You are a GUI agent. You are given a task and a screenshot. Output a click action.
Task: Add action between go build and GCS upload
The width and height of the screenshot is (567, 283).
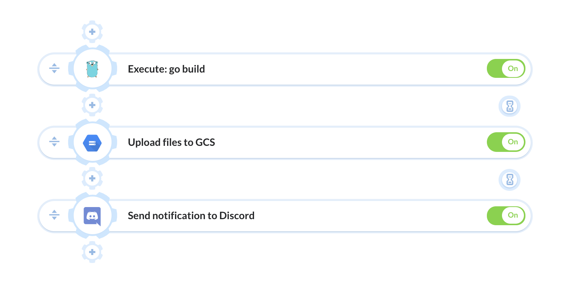click(92, 105)
